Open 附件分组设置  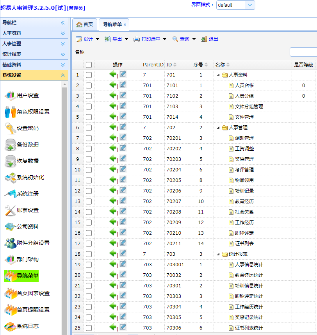click(28, 243)
